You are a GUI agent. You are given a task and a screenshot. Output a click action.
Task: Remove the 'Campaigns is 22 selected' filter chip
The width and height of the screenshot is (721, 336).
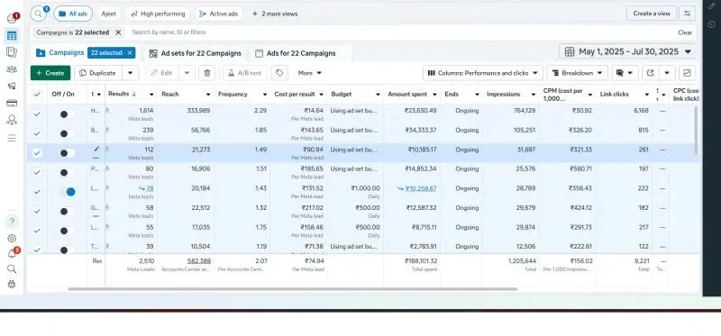click(118, 32)
